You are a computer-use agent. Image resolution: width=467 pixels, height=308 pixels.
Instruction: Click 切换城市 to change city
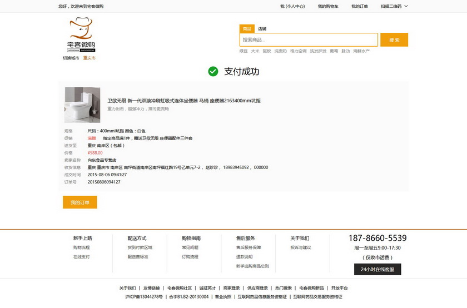tap(71, 58)
